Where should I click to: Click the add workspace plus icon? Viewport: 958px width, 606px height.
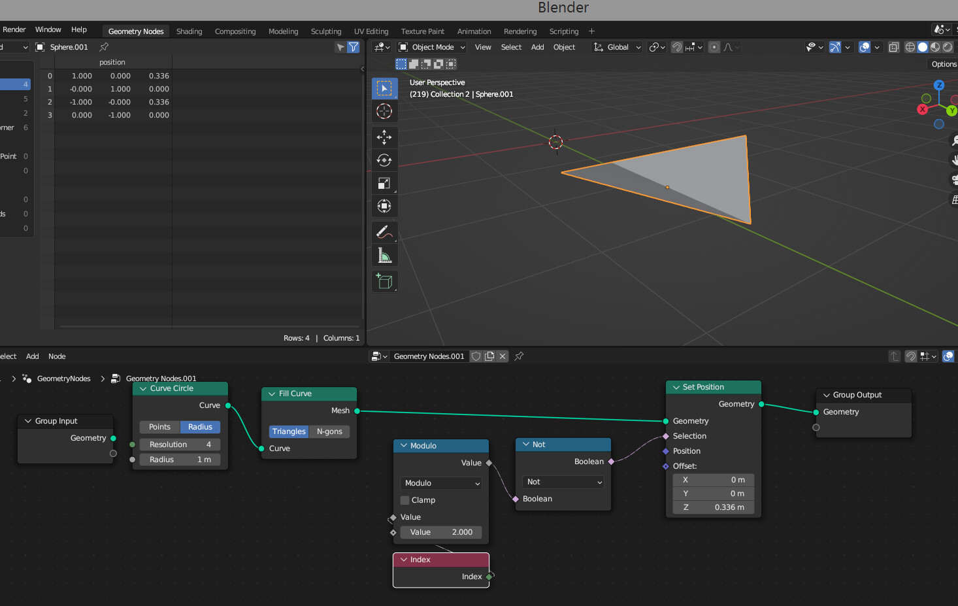592,31
